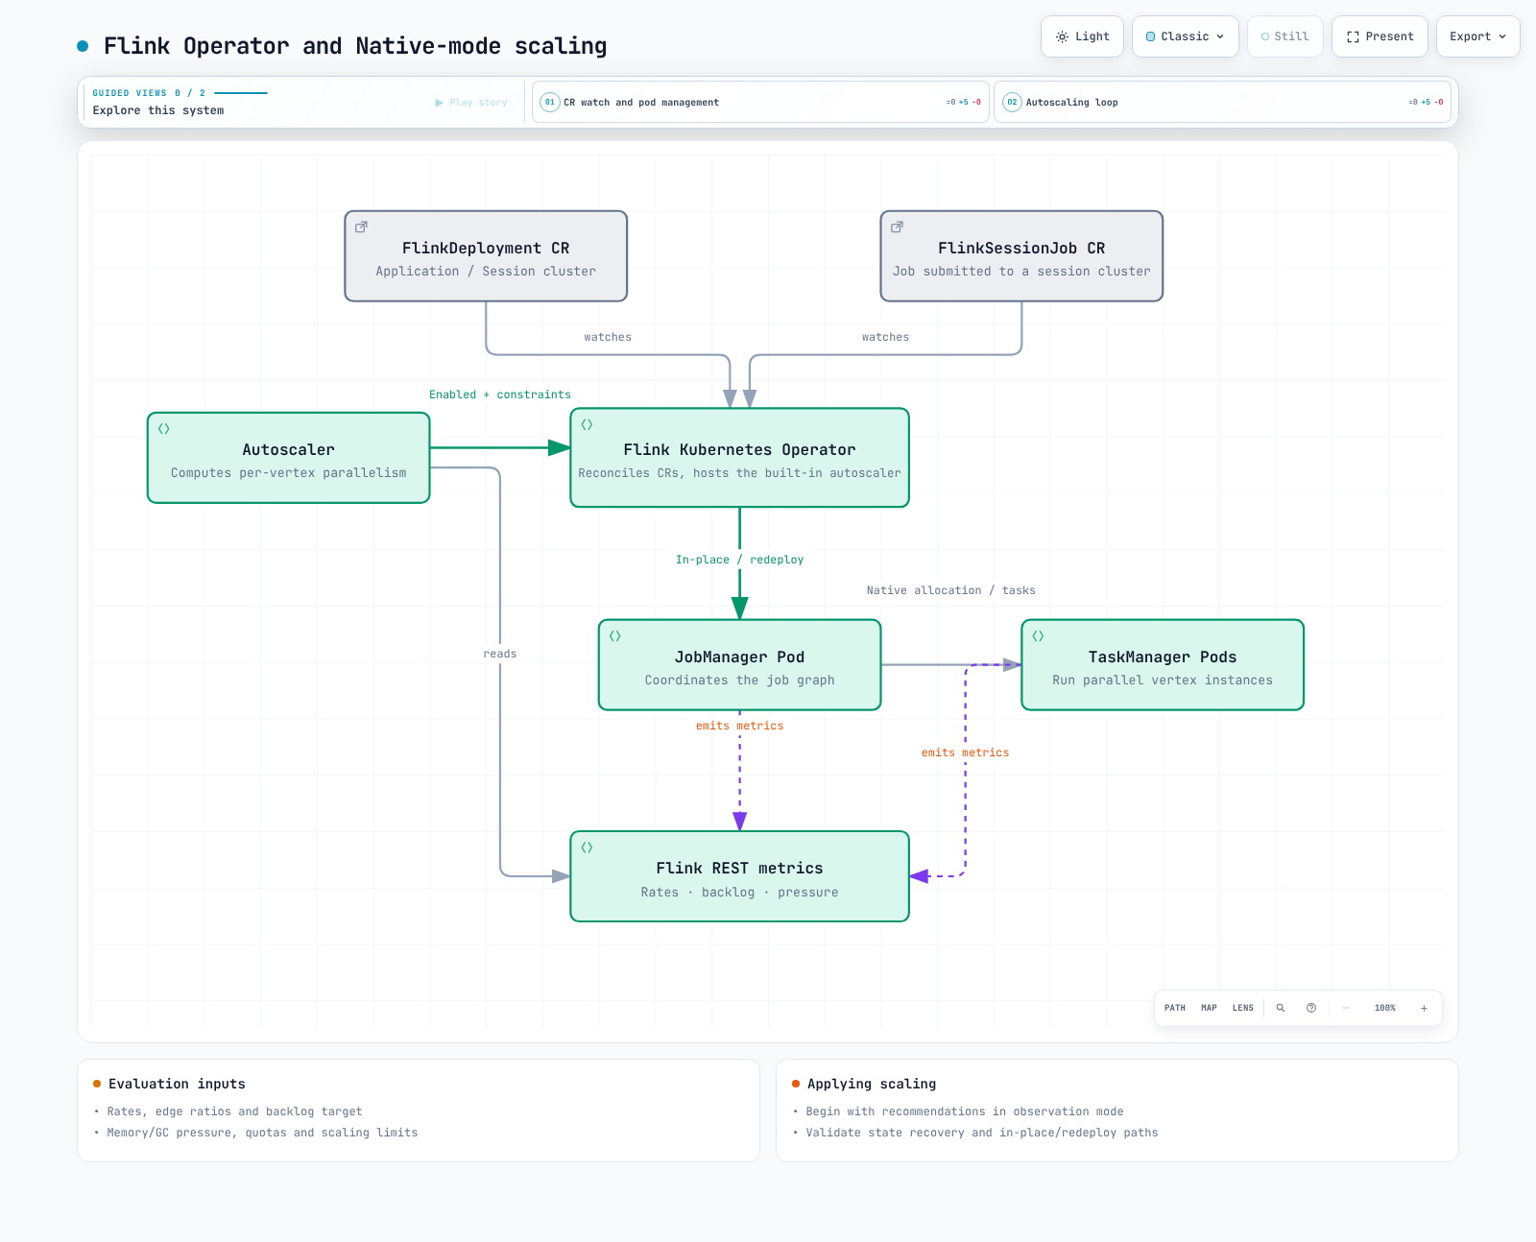The width and height of the screenshot is (1536, 1242).
Task: Enable PATH mode in canvas toolbar
Action: click(x=1175, y=1008)
